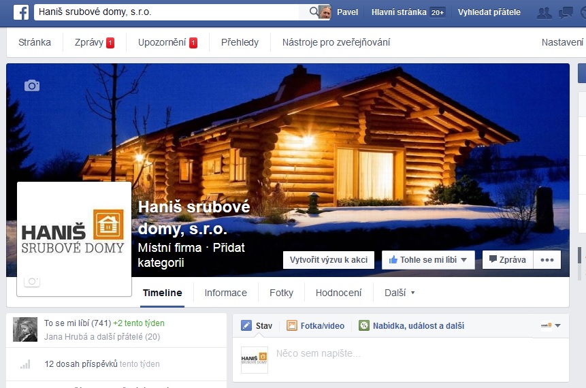The width and height of the screenshot is (586, 388).
Task: Open the Fotky tab
Action: [281, 293]
